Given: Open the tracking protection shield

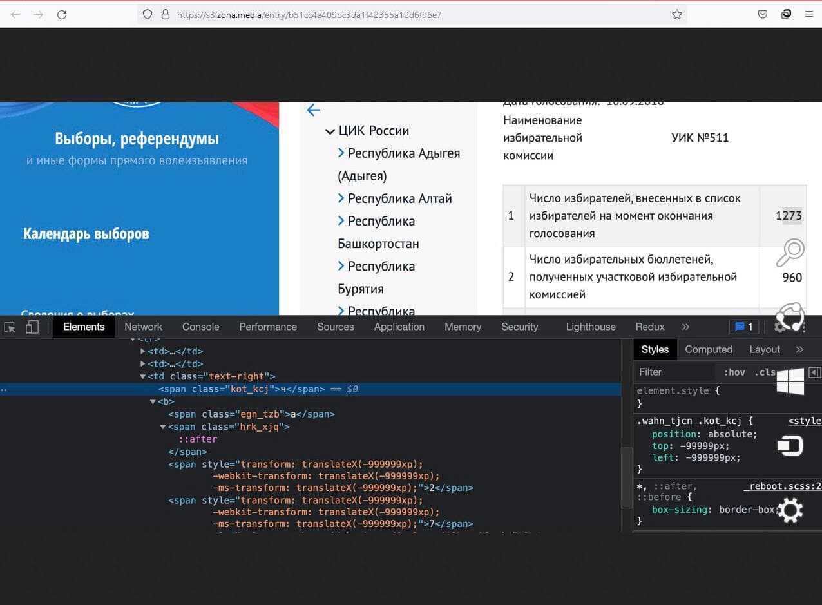Looking at the screenshot, I should 148,14.
